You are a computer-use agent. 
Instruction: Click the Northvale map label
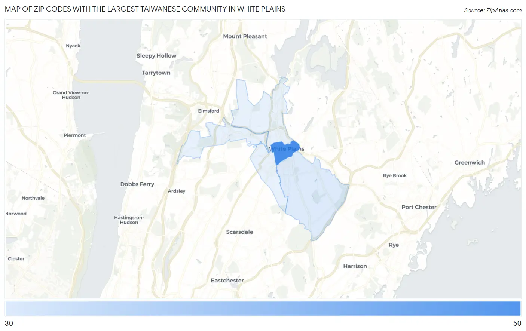click(33, 198)
